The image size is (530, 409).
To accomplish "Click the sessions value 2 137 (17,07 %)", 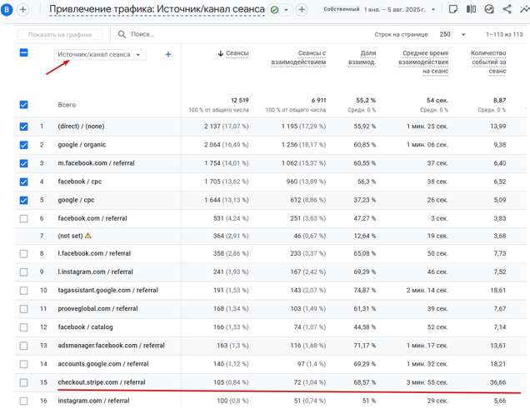I will [226, 127].
